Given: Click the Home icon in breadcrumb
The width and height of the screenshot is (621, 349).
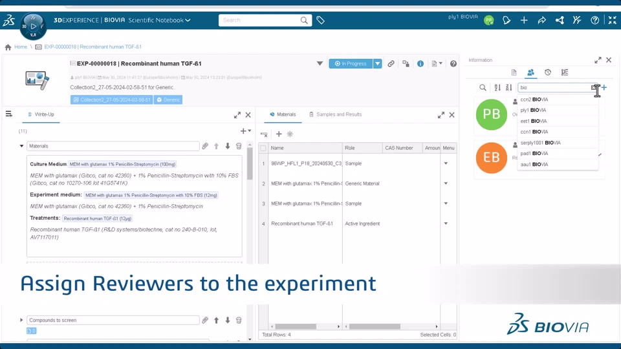Looking at the screenshot, I should [x=8, y=47].
